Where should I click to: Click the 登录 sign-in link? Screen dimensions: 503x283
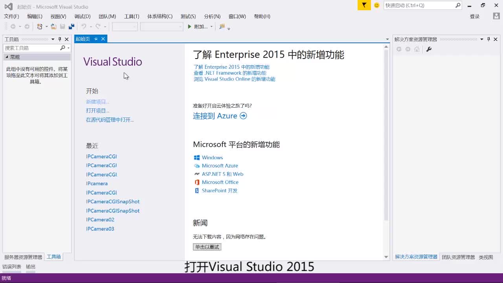(475, 17)
